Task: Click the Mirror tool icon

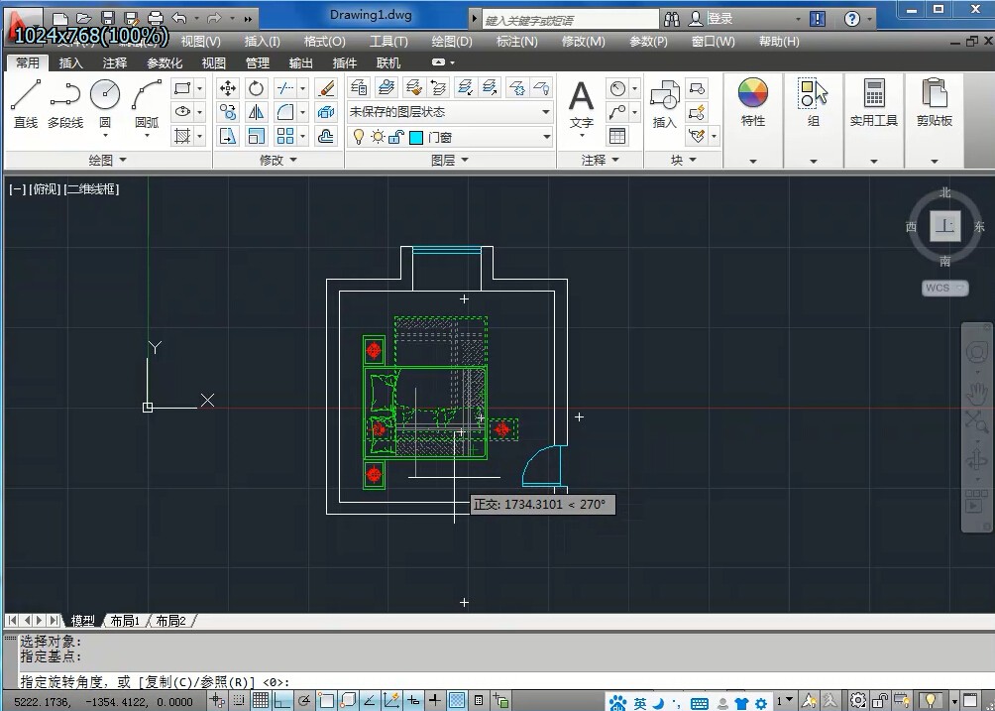Action: pos(256,112)
